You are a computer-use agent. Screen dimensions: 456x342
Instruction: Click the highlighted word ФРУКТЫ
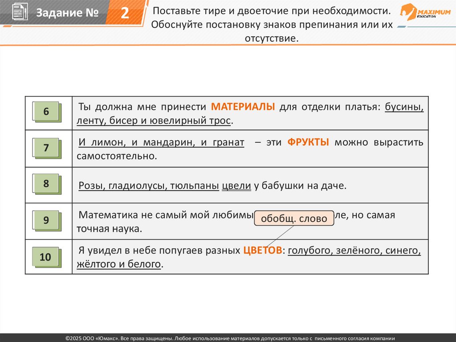pyautogui.click(x=308, y=142)
